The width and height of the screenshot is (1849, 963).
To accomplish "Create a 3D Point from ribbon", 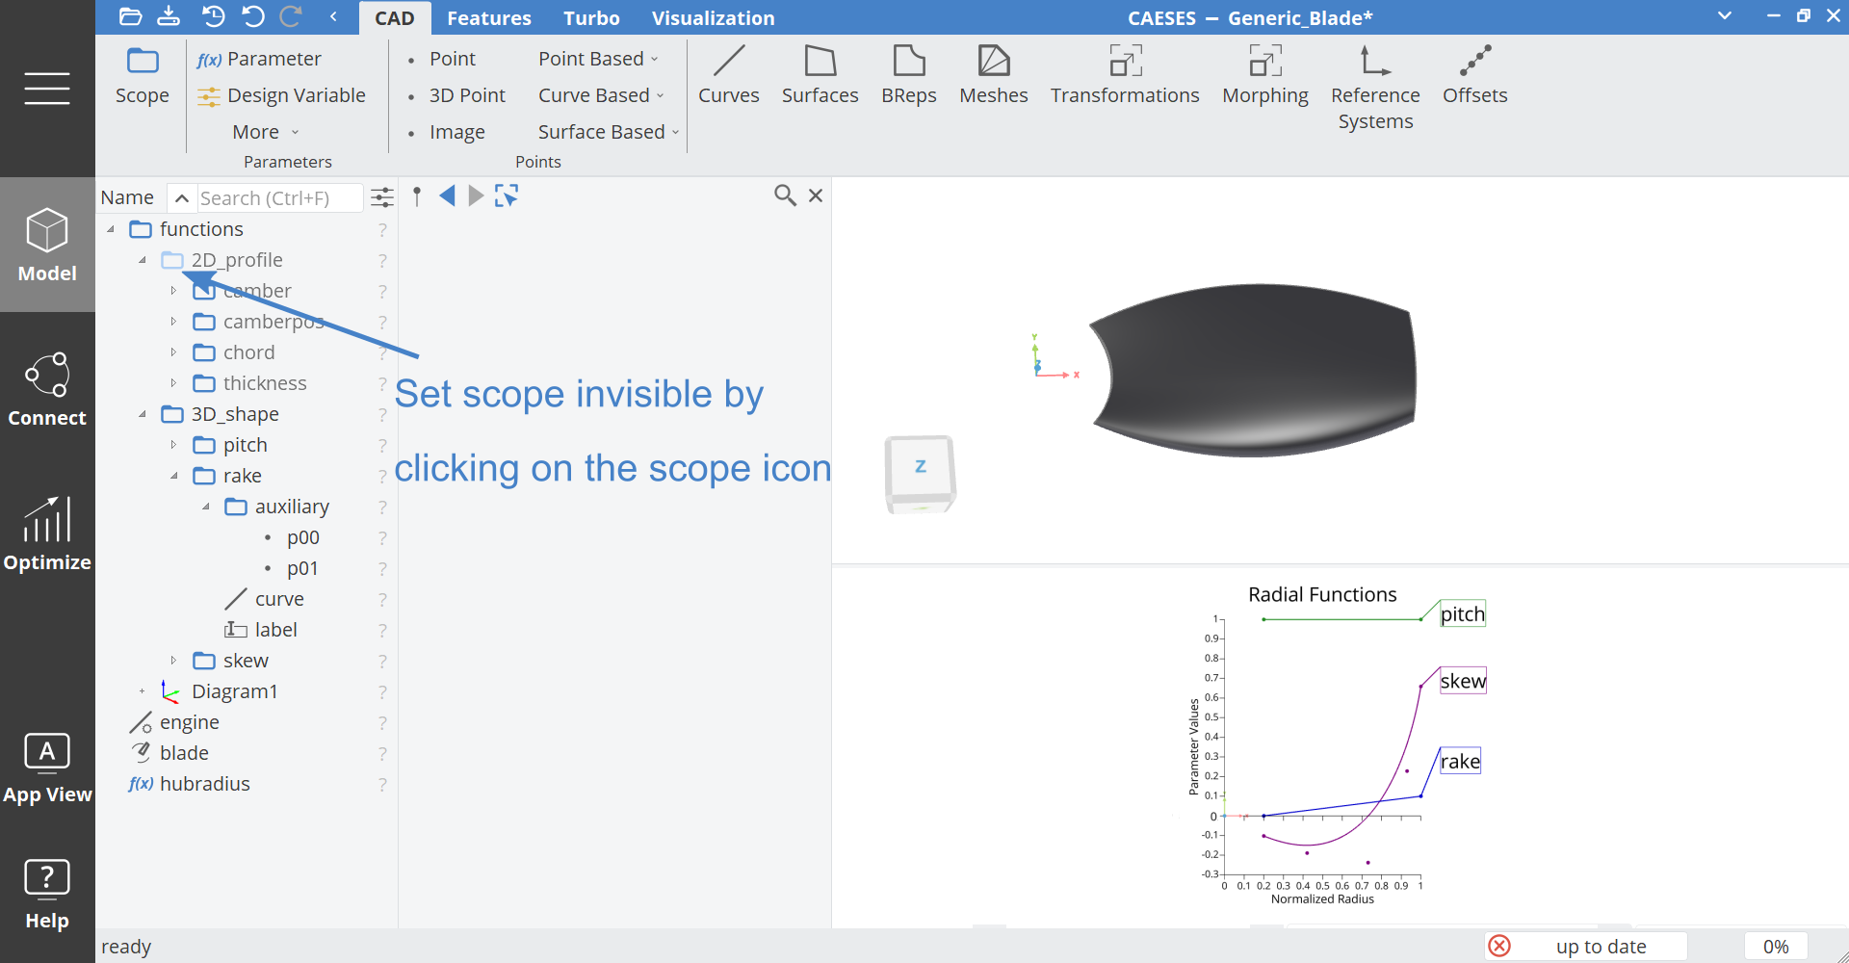I will point(466,95).
